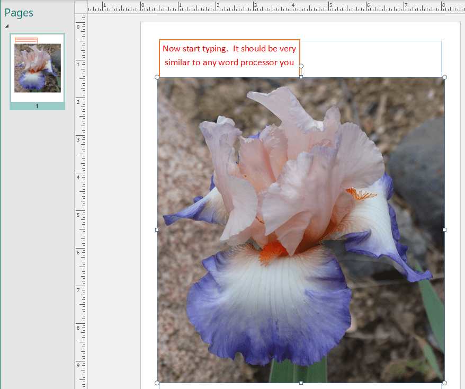The image size is (465, 389).
Task: Click the top-center sizing handle of the picture
Action: 301,77
